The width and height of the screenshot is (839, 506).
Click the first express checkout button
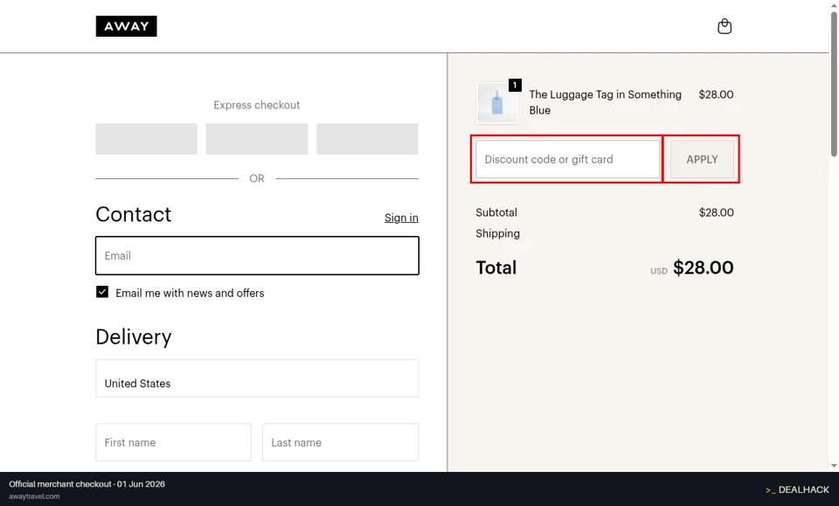(147, 139)
